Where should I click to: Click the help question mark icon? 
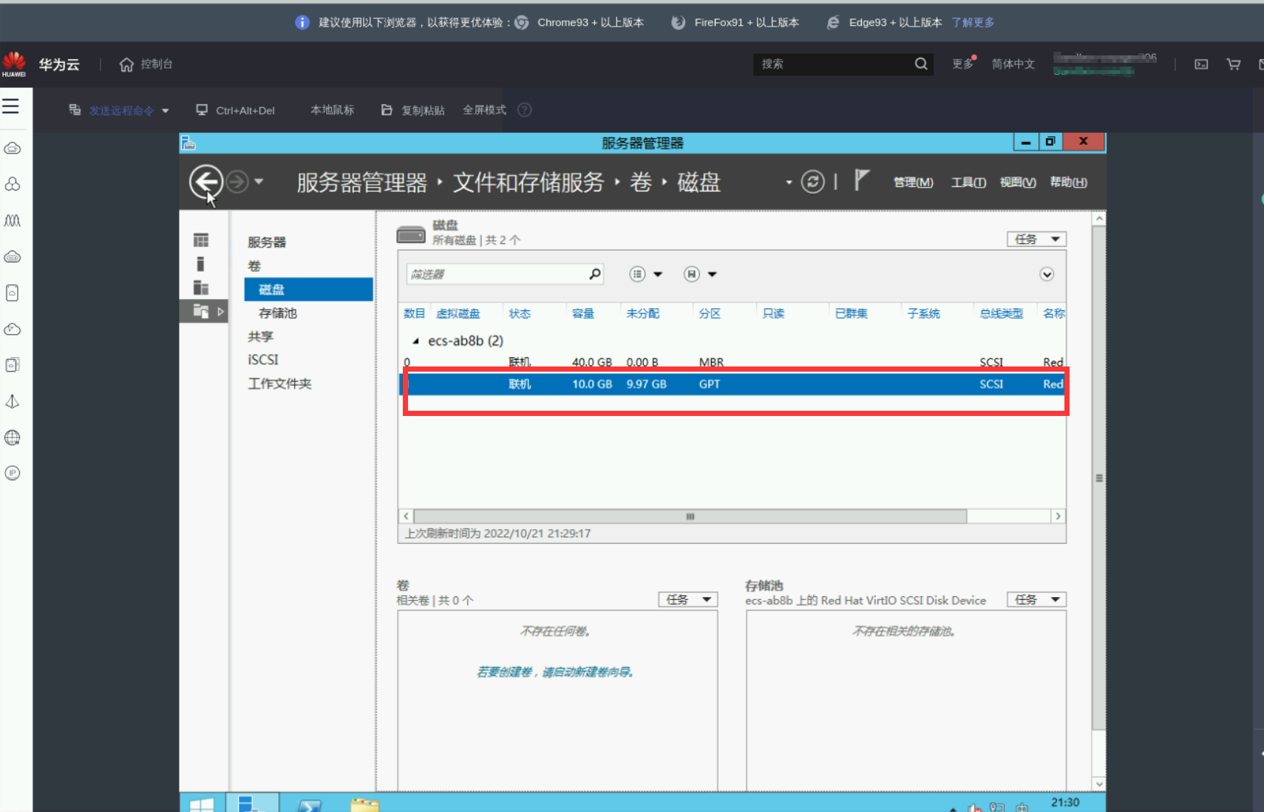pyautogui.click(x=524, y=110)
